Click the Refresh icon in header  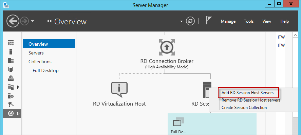[x=190, y=21]
